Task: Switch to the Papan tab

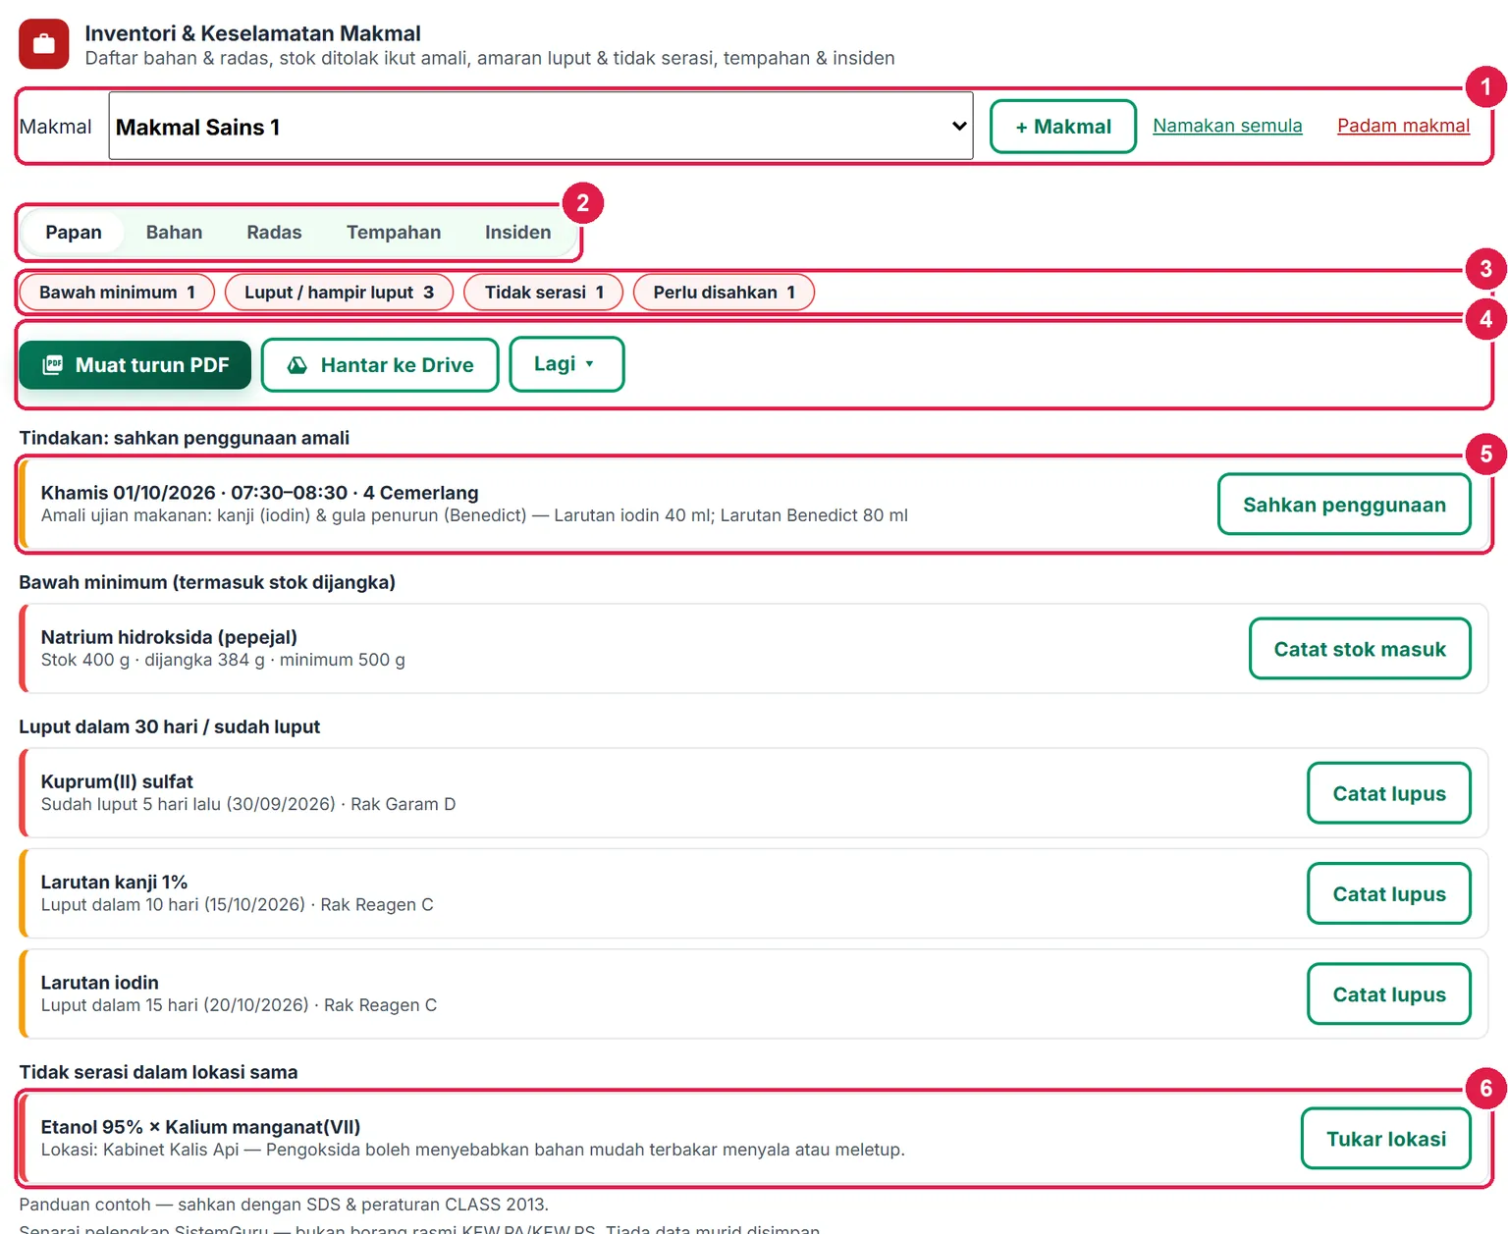Action: click(x=74, y=233)
